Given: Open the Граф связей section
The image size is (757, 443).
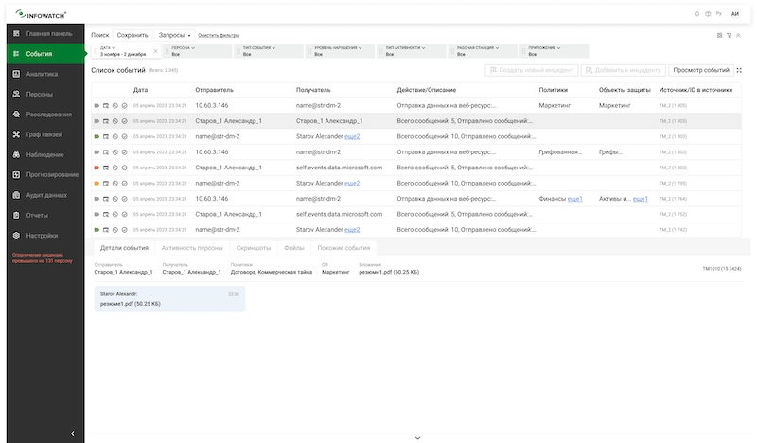Looking at the screenshot, I should (x=45, y=134).
